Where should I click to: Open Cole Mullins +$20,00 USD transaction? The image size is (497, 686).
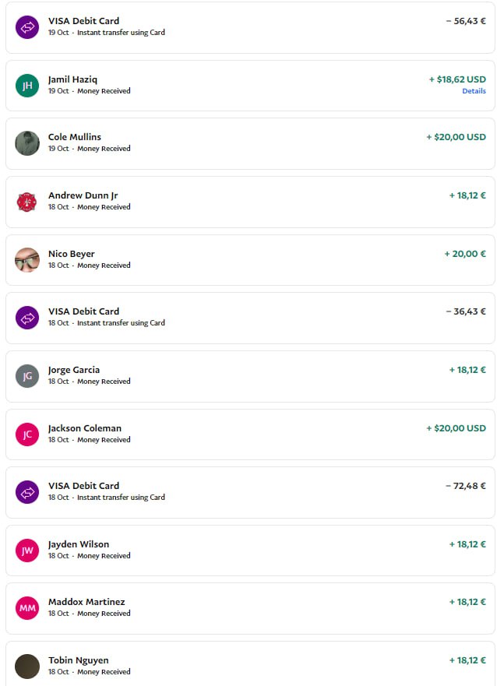pos(456,137)
